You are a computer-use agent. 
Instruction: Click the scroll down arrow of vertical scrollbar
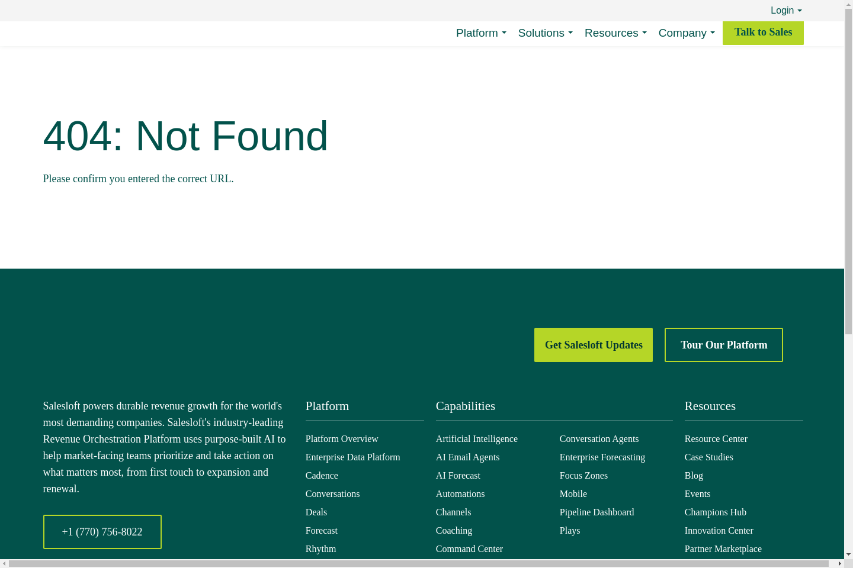848,554
